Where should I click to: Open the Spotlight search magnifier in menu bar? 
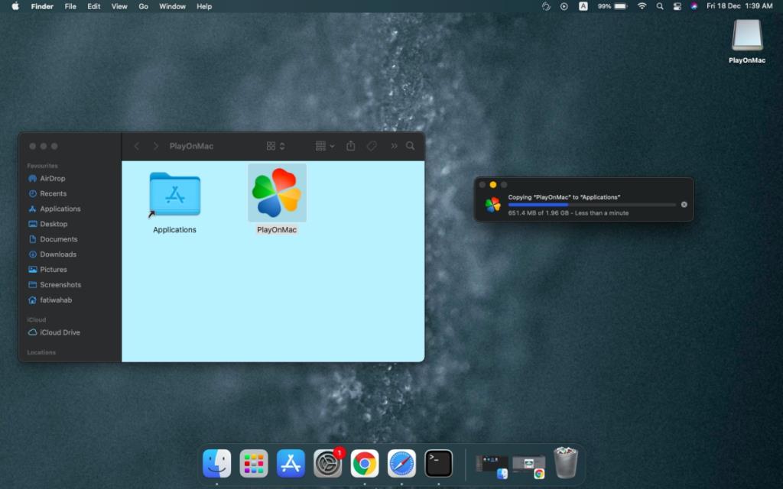pos(659,6)
